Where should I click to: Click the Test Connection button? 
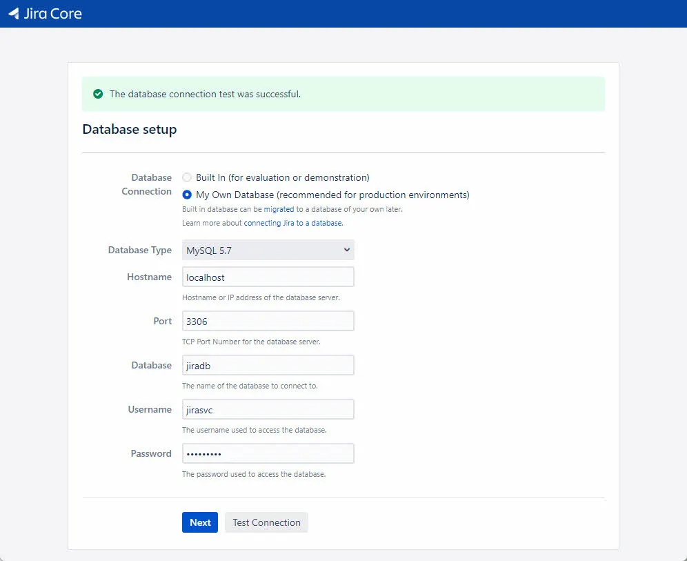coord(266,522)
